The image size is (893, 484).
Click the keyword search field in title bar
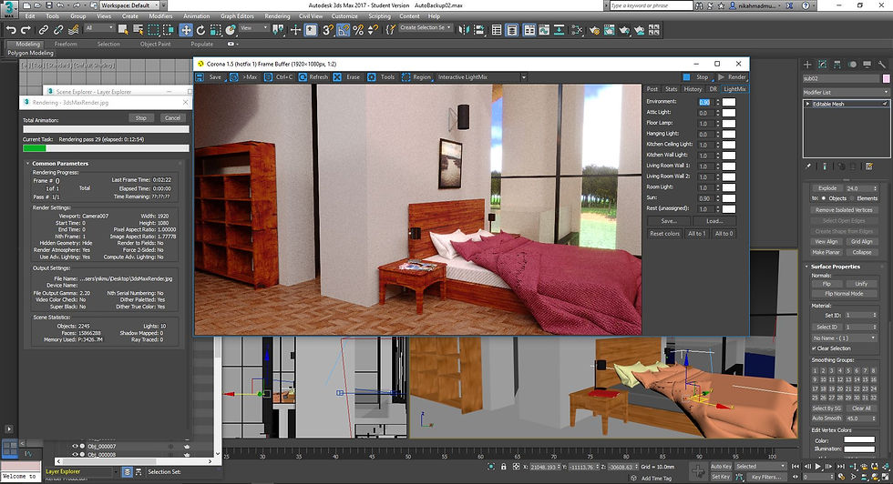click(651, 5)
